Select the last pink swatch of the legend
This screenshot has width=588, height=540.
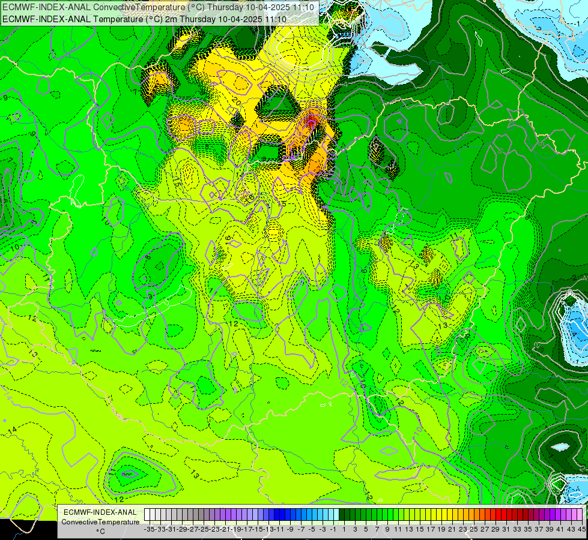tap(580, 514)
